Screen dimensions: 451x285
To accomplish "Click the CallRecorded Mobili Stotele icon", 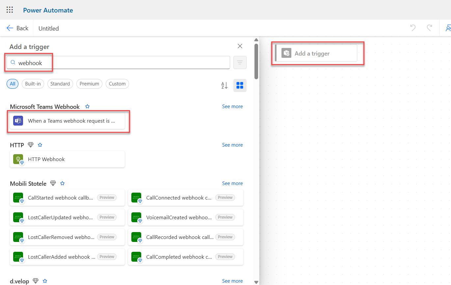I will point(136,237).
